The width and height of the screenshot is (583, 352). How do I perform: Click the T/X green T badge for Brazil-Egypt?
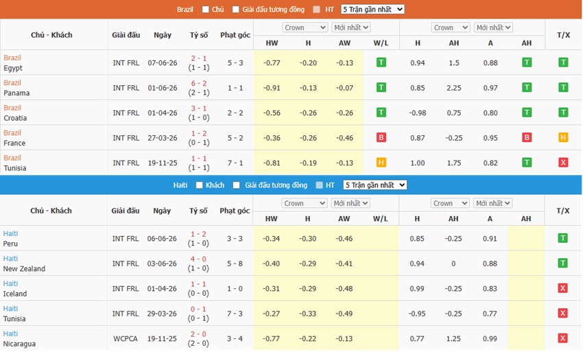[563, 62]
